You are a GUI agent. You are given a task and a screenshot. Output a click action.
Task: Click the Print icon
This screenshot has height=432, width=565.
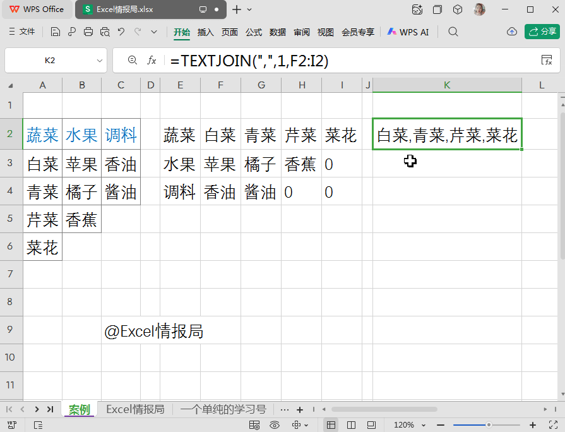coord(88,32)
